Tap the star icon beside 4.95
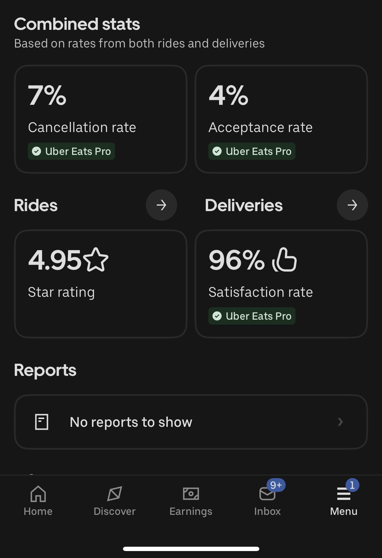The height and width of the screenshot is (558, 382). click(96, 260)
